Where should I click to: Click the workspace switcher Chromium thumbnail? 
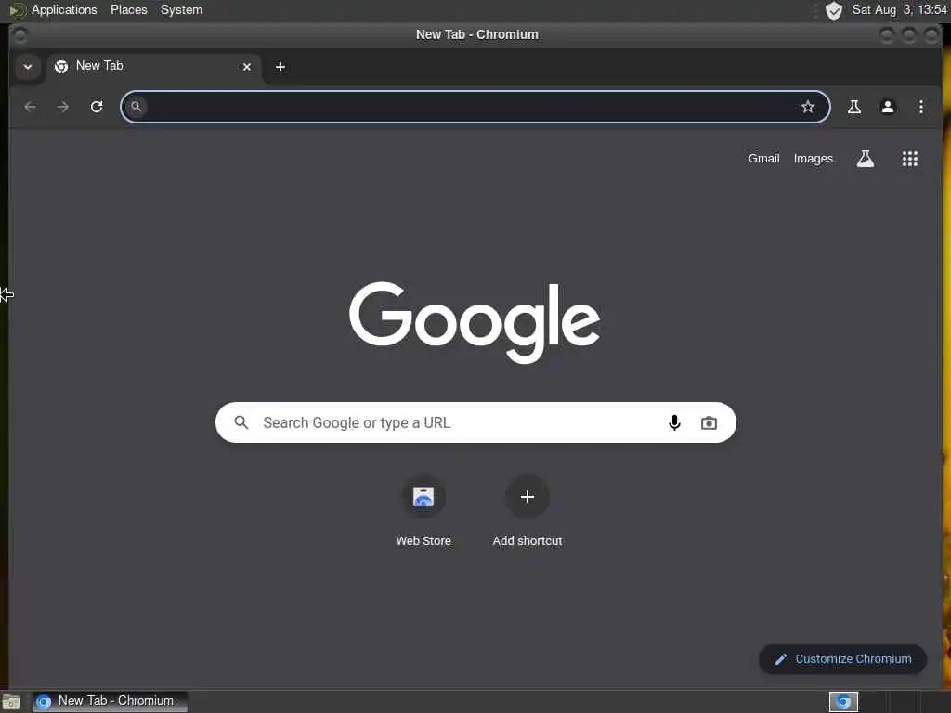click(843, 702)
